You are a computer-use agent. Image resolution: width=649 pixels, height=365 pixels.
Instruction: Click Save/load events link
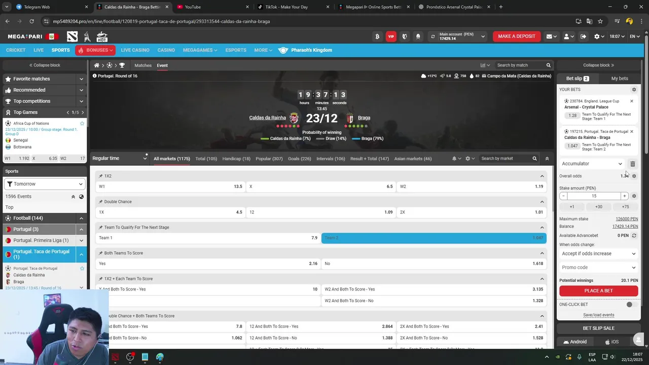(598, 315)
